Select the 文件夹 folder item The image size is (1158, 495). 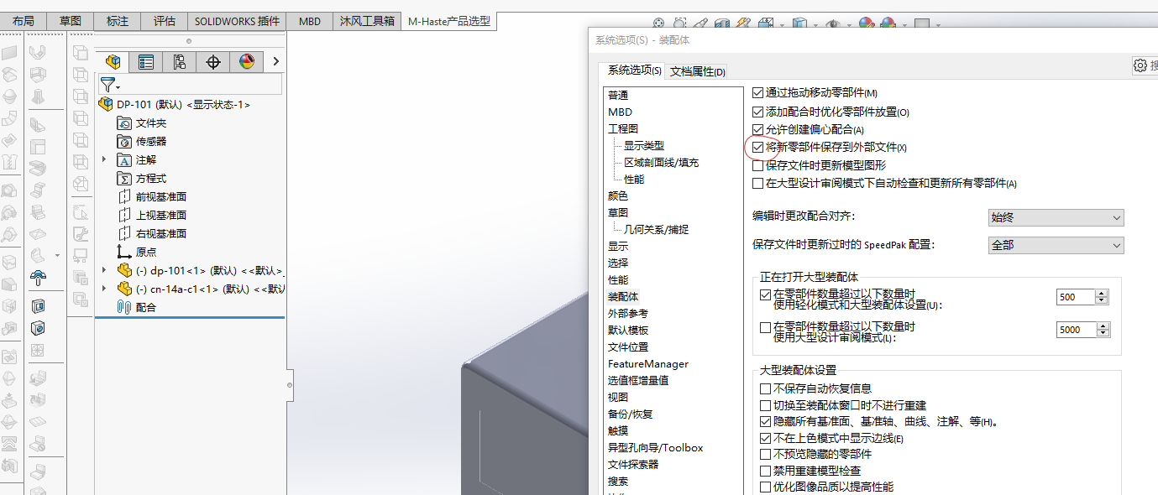coord(141,122)
